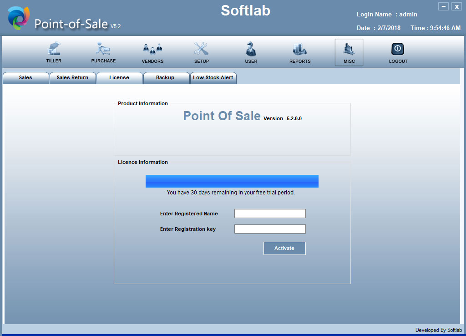This screenshot has width=466, height=336.
Task: Click the Point-of-Sale logo
Action: pos(18,19)
